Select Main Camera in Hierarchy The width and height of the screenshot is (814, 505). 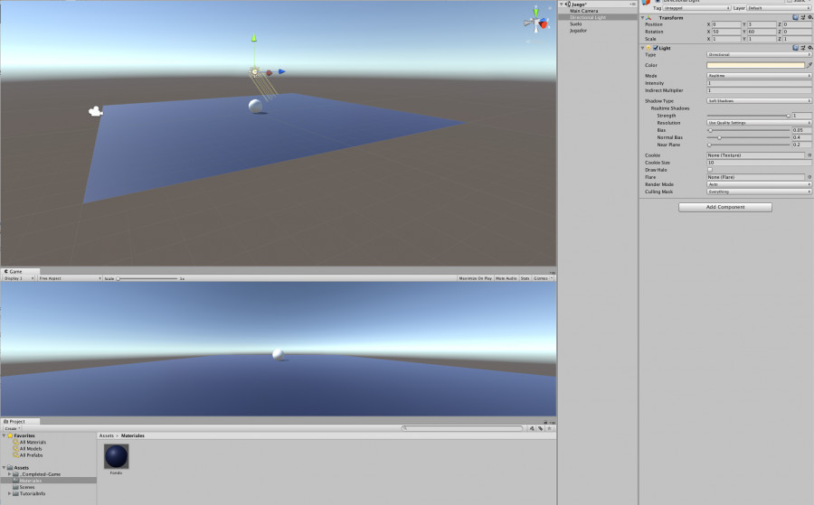coord(584,11)
